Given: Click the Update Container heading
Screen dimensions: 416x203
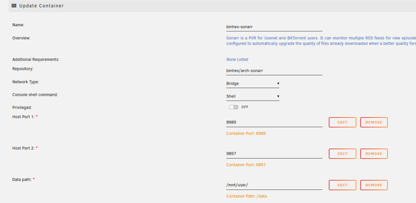Looking at the screenshot, I should pos(41,6).
